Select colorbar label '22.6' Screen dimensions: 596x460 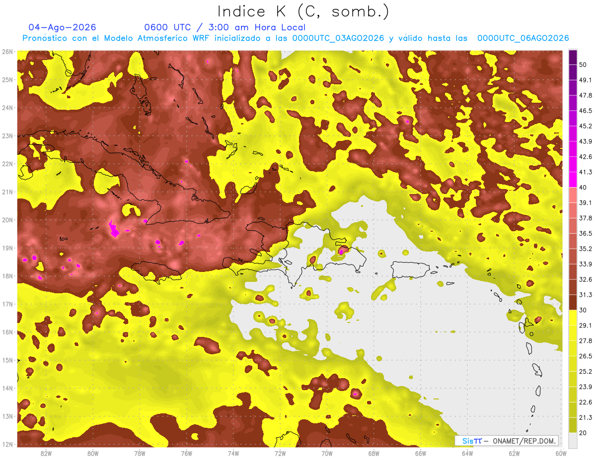coord(585,402)
